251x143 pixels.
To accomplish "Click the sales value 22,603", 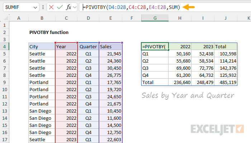I will tap(110, 139).
